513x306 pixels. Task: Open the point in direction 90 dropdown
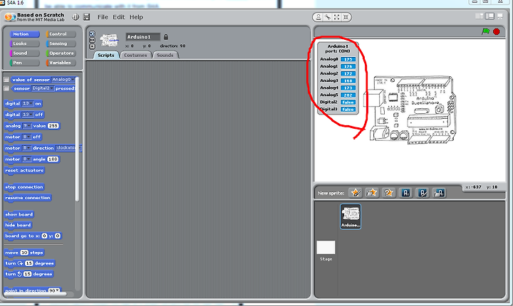(x=54, y=290)
